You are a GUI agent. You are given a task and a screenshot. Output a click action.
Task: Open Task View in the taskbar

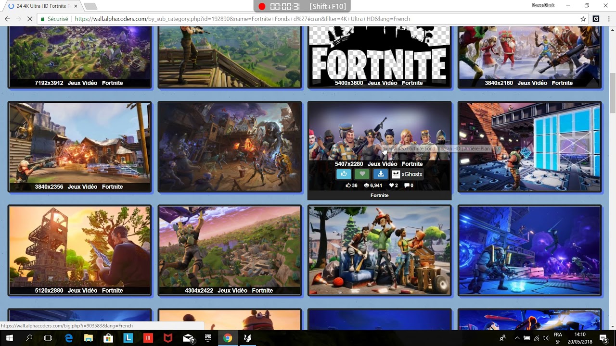pos(48,338)
